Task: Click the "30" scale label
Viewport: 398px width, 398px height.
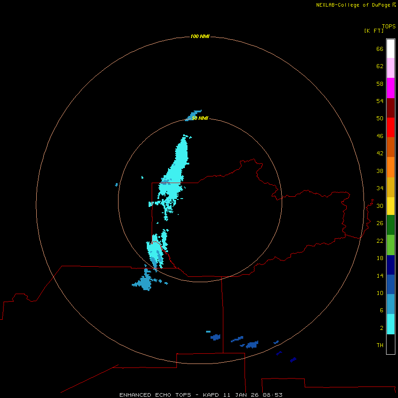Action: 380,206
